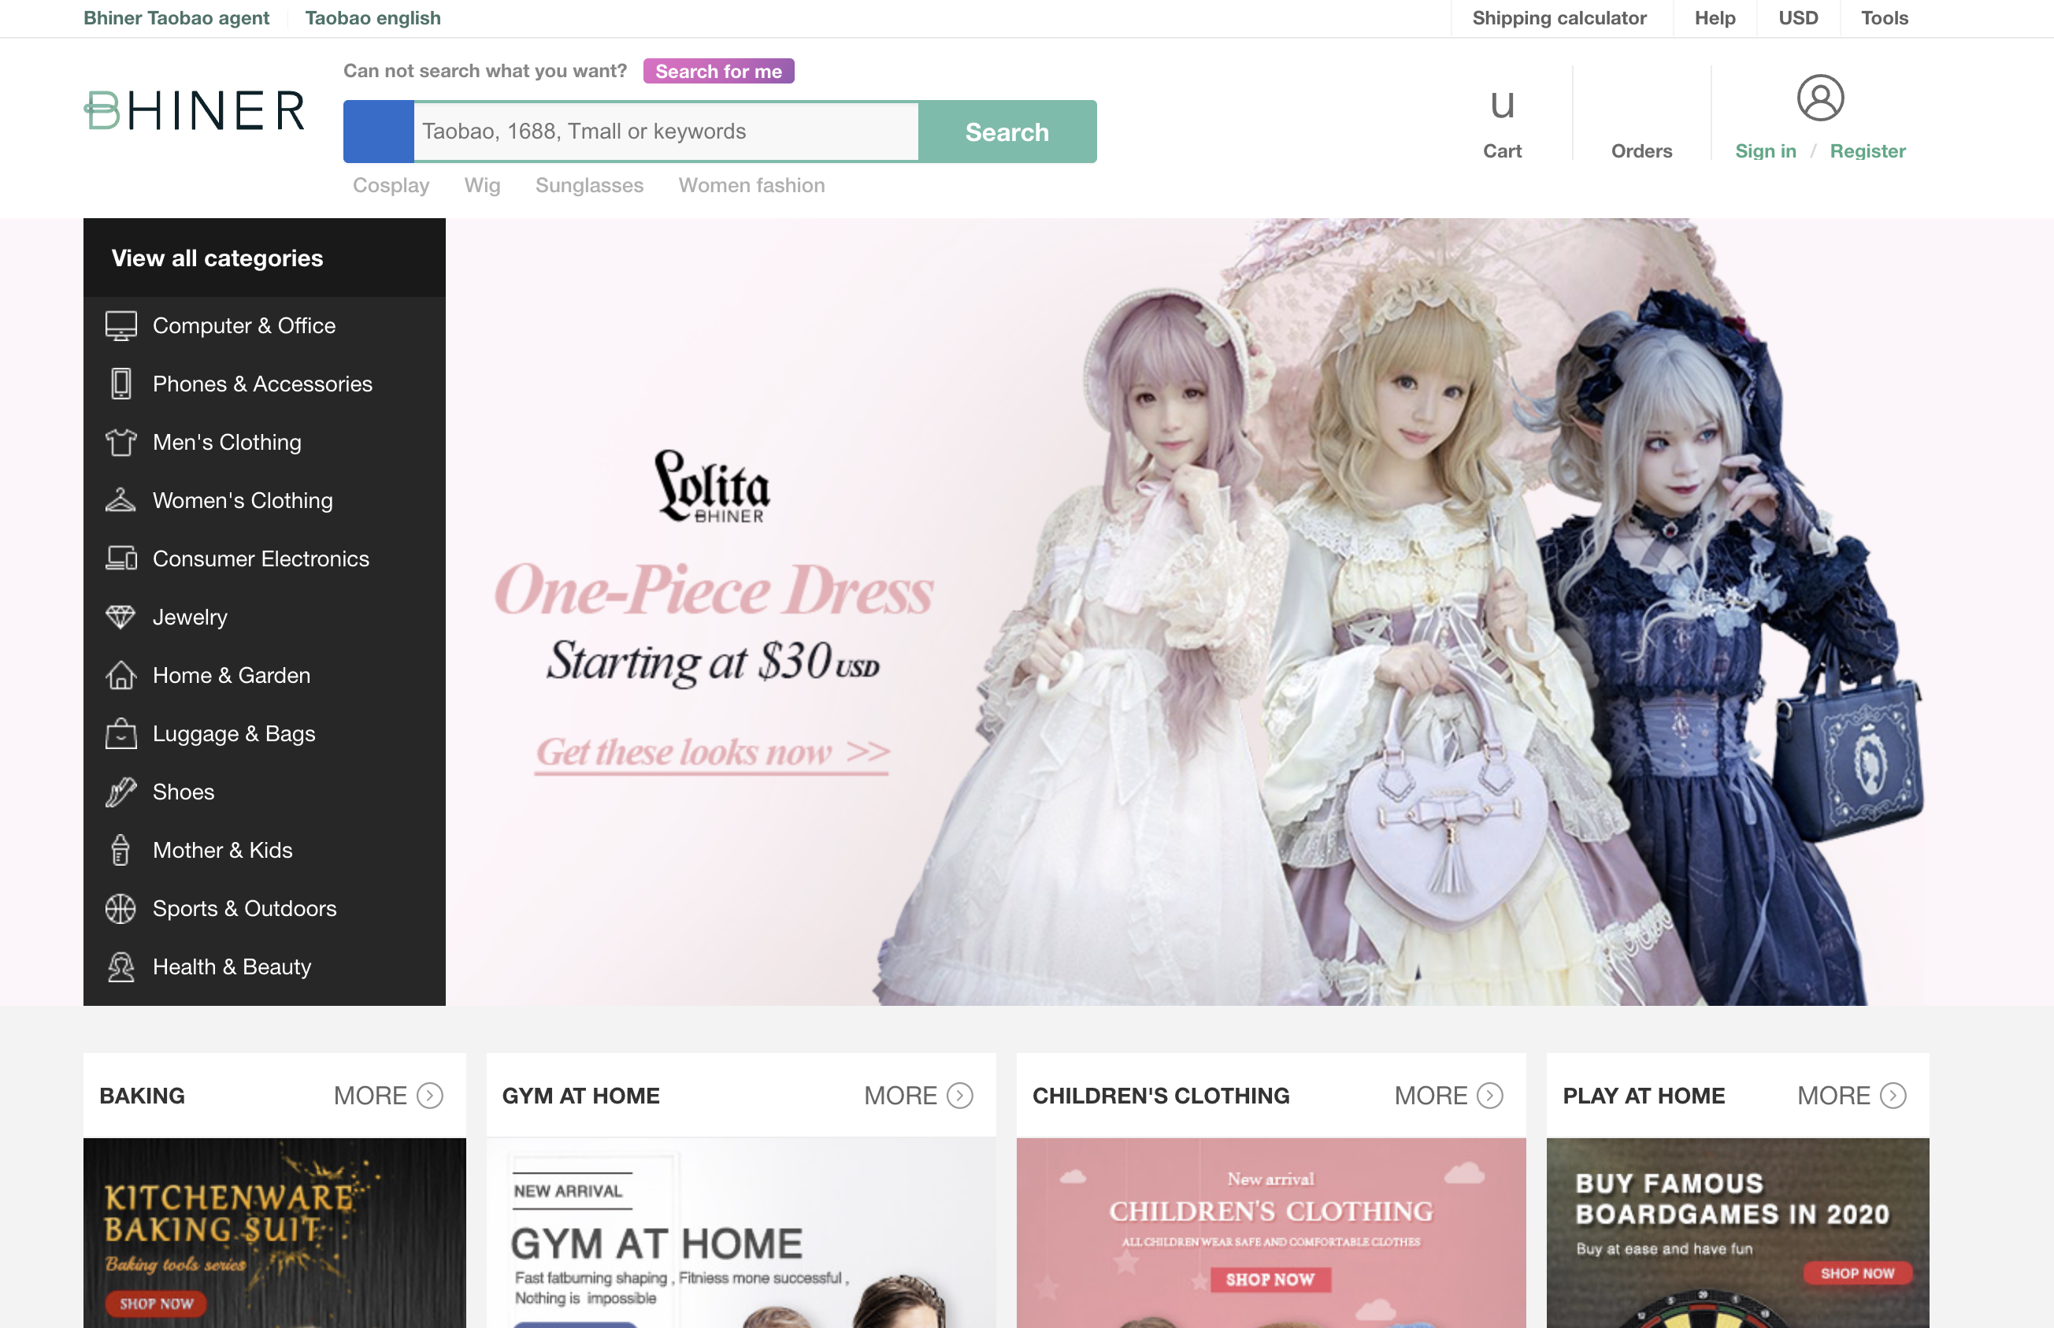This screenshot has height=1328, width=2054.
Task: Click the Sign in link
Action: (1765, 151)
